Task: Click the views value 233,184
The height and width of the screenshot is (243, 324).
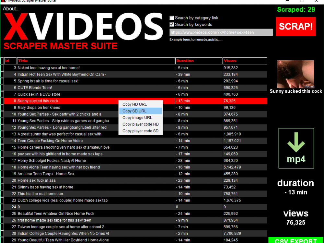Action: point(231,75)
